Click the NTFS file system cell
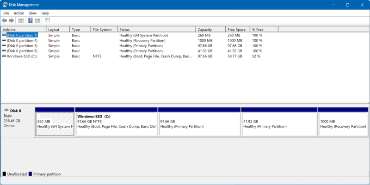 click(x=97, y=56)
